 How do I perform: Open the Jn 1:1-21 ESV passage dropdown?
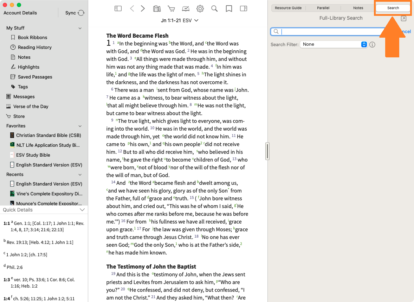(180, 20)
